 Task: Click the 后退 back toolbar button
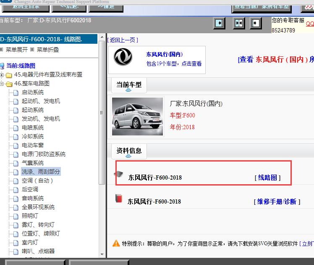69,8
